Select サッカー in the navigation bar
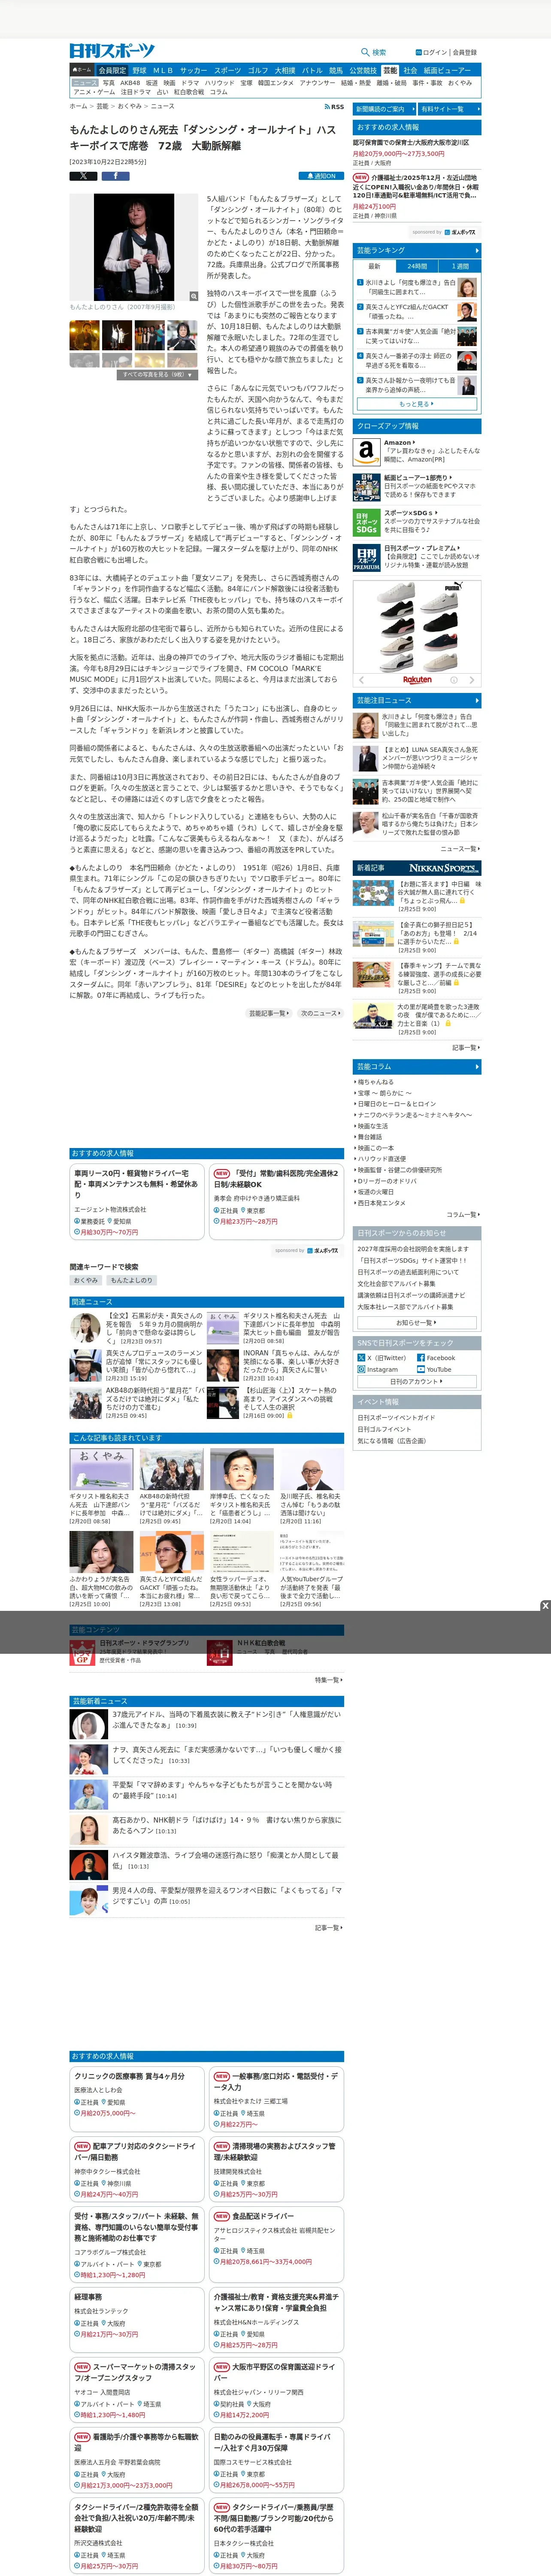 point(194,71)
